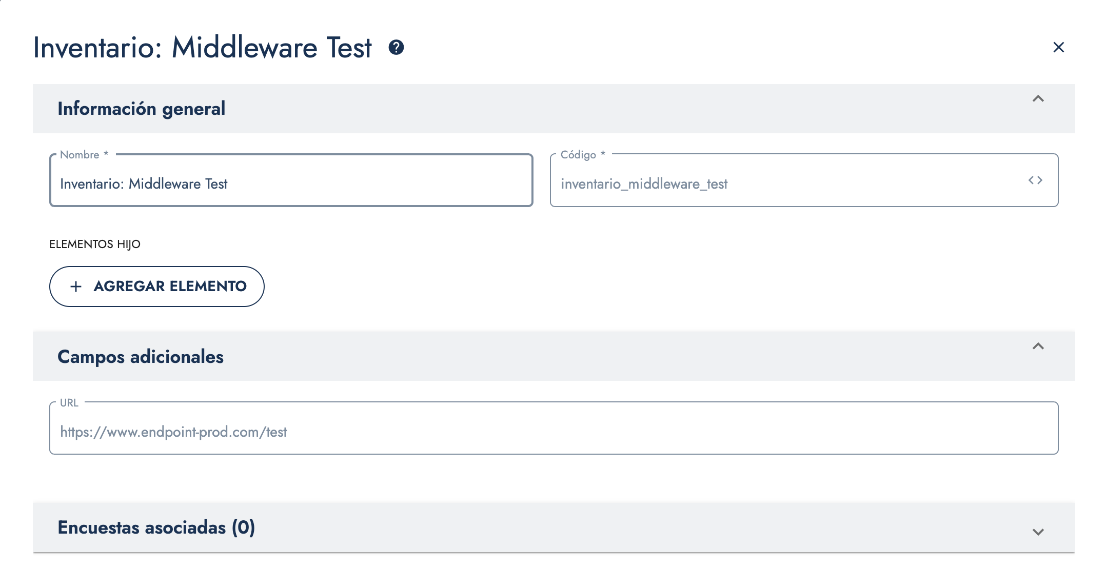The height and width of the screenshot is (570, 1107).
Task: Click the URL field label
Action: pos(69,403)
